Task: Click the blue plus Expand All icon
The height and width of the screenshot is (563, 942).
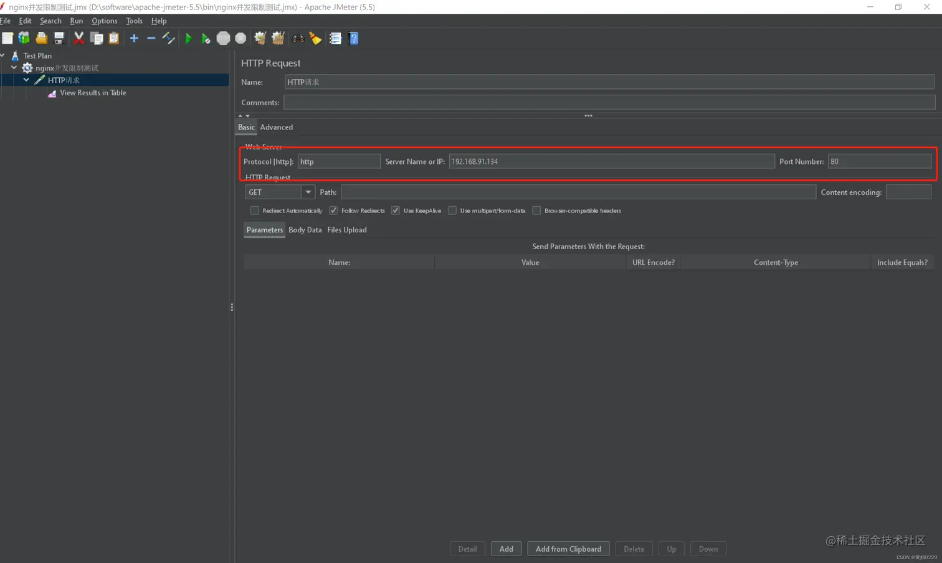Action: 134,39
